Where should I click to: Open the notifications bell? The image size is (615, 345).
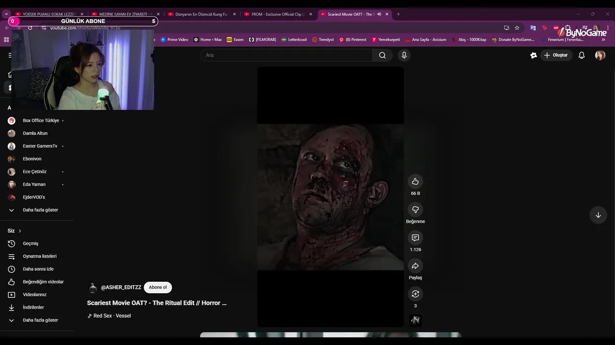(x=581, y=55)
